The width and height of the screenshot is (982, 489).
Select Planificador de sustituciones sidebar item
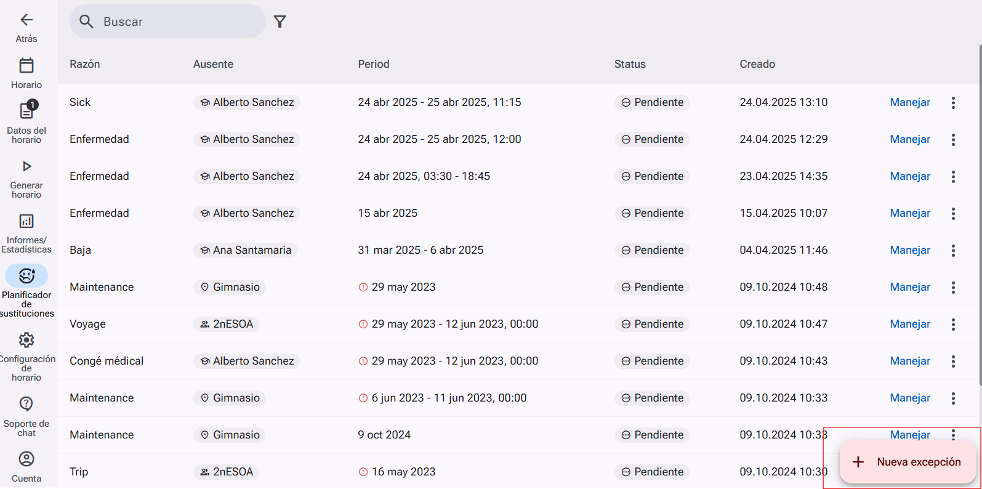tap(26, 291)
